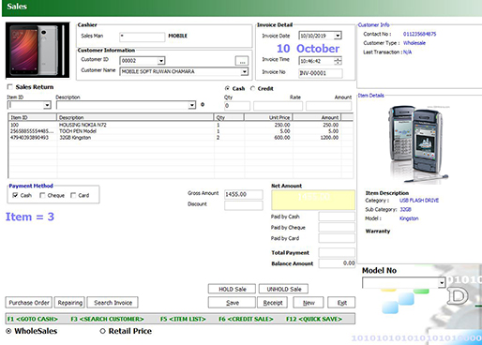Click UNHOLD Sale button
The height and width of the screenshot is (345, 482).
click(x=284, y=289)
